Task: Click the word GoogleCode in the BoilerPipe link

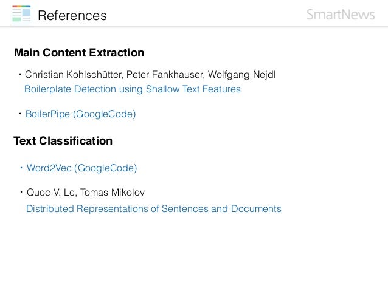Action: point(104,114)
